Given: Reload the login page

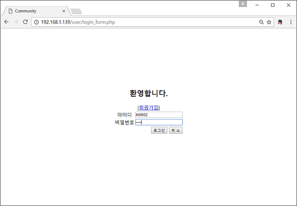Looking at the screenshot, I should pos(26,22).
